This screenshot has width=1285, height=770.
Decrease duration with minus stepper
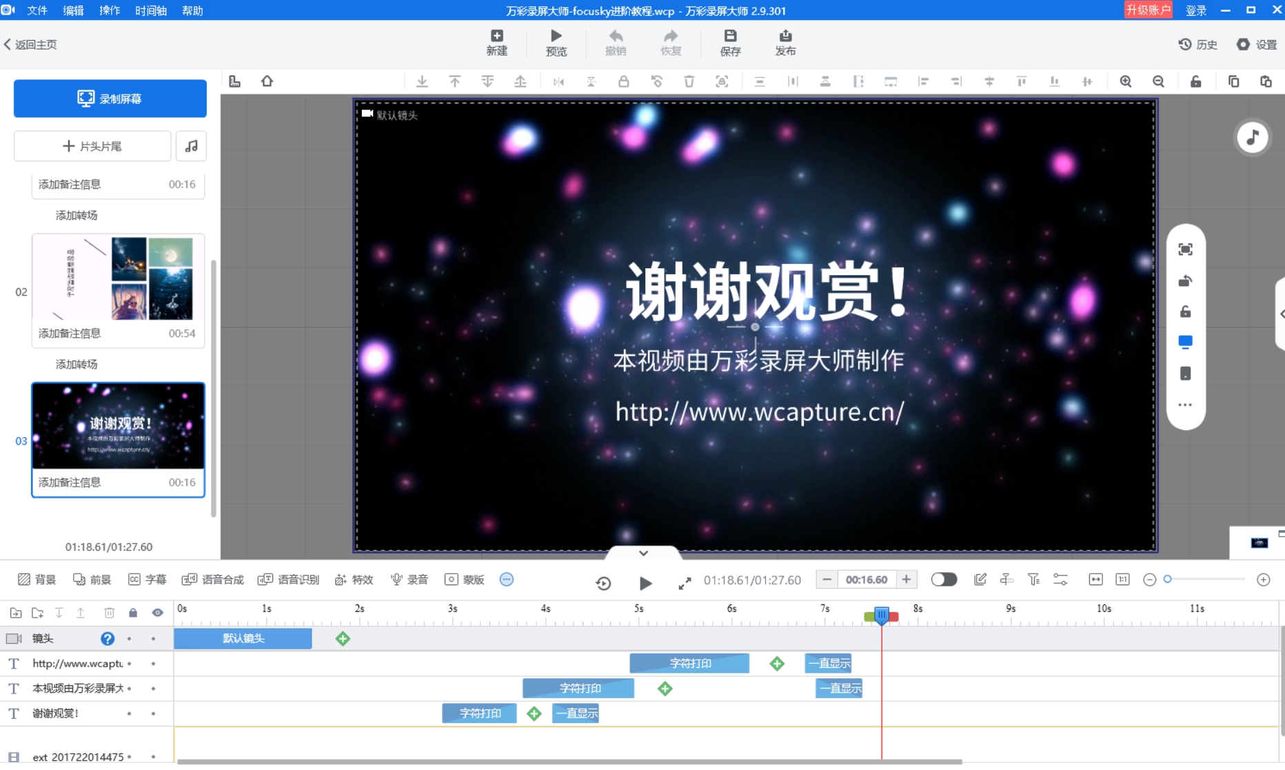click(827, 580)
